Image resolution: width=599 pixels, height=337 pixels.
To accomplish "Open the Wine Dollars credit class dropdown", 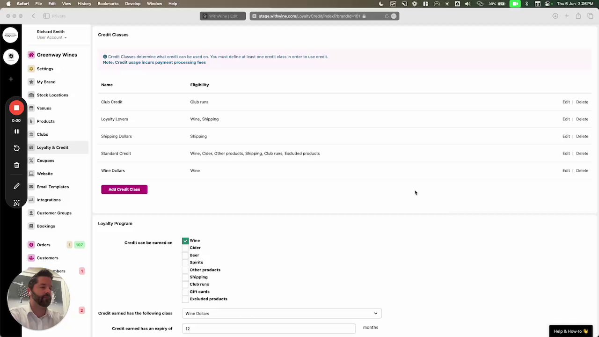I will [x=282, y=314].
